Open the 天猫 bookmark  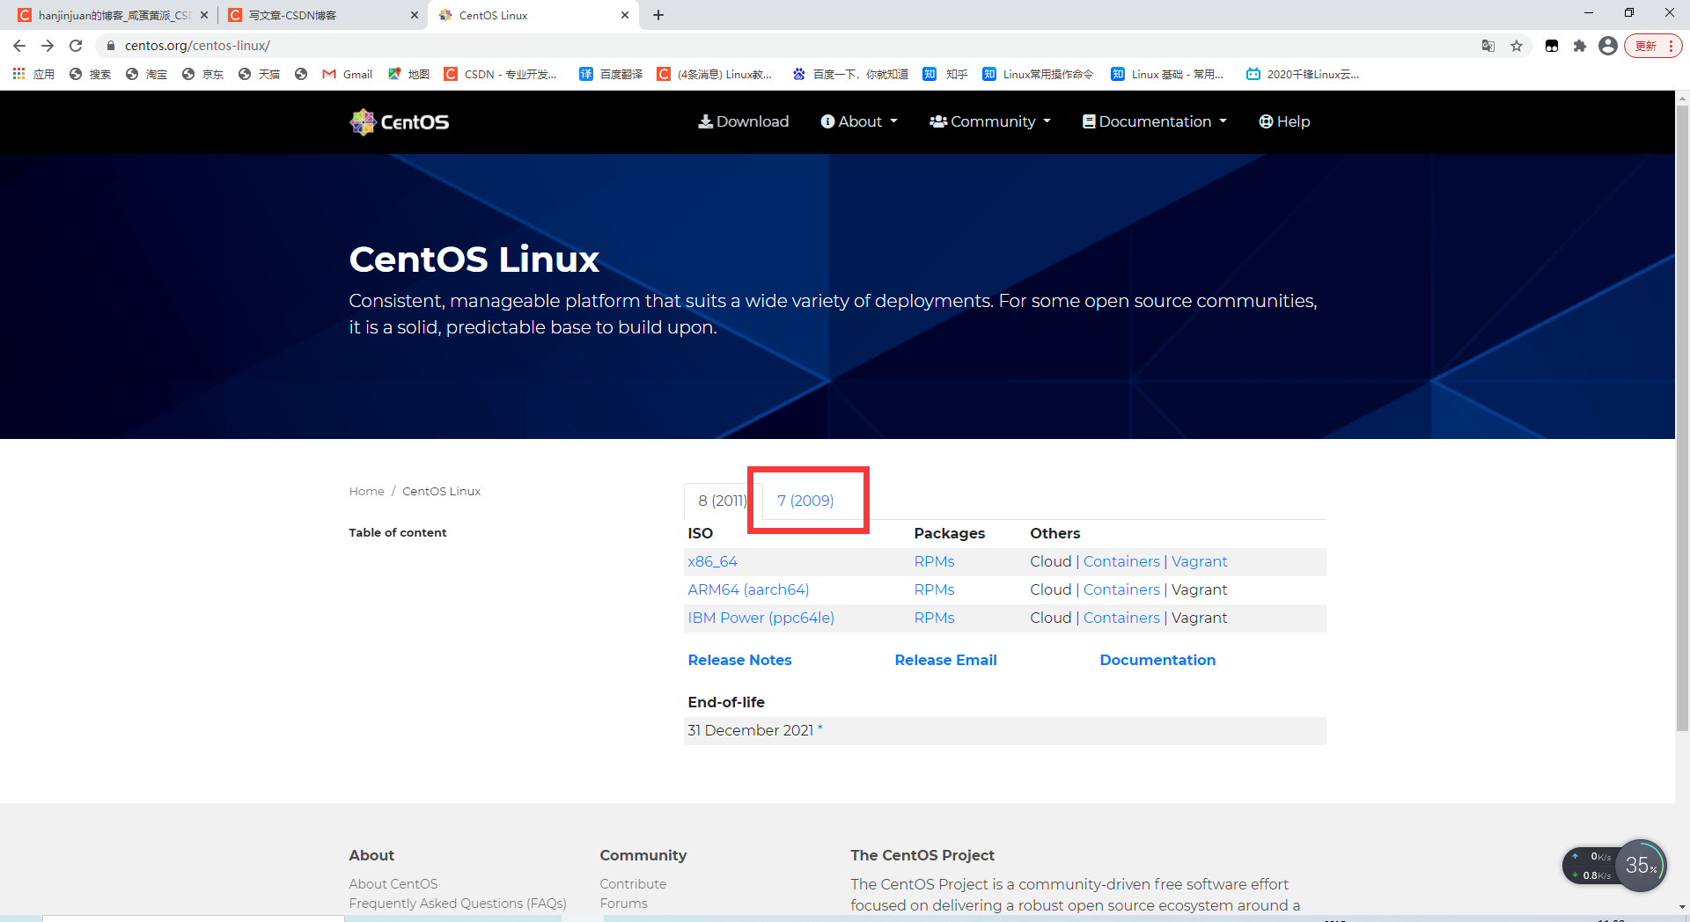click(x=259, y=75)
